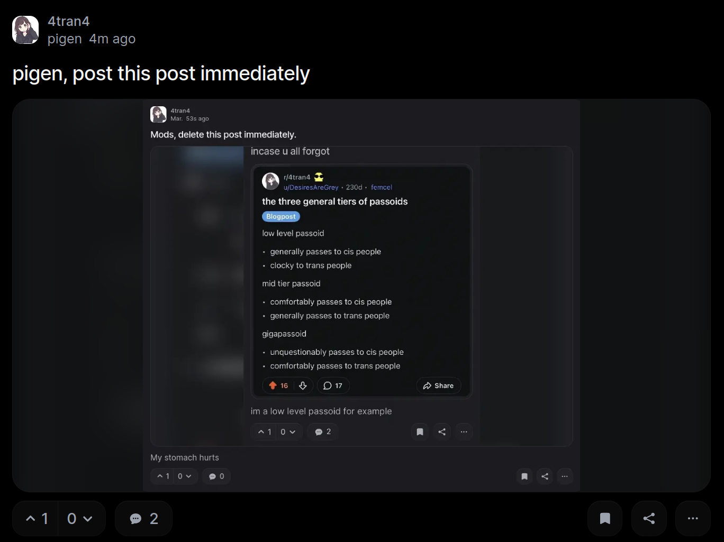724x542 pixels.
Task: Open the pigen user profile
Action: point(65,39)
